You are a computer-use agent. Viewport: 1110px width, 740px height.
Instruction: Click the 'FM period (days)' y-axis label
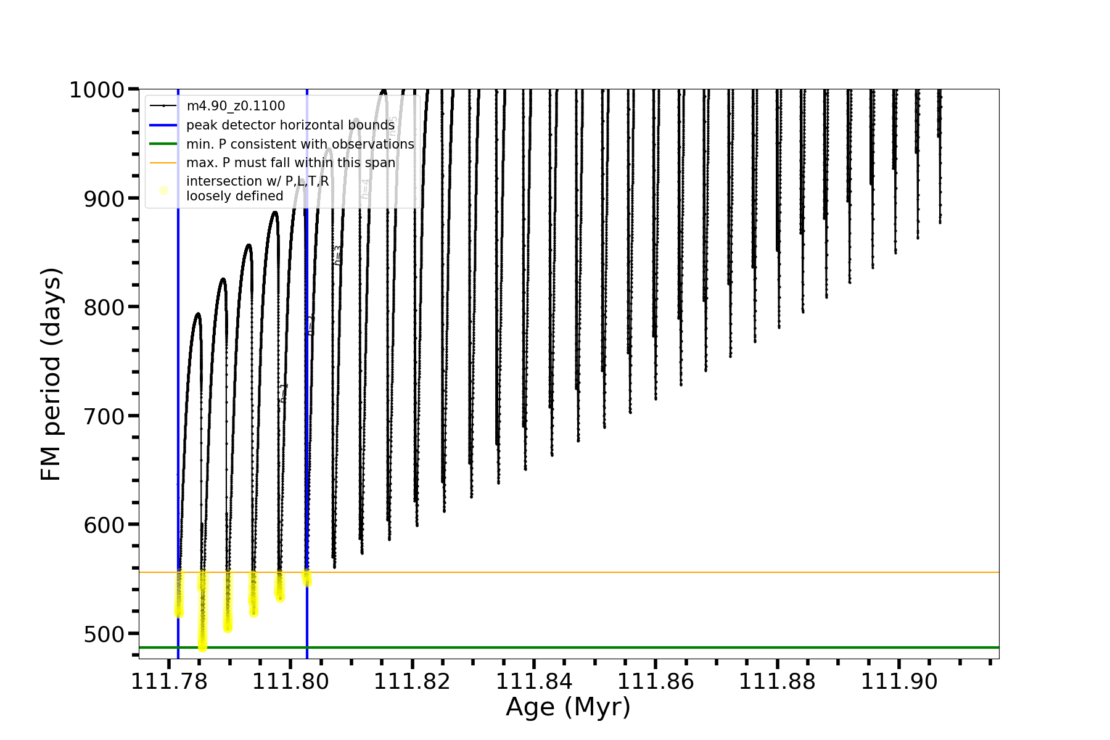pos(51,374)
